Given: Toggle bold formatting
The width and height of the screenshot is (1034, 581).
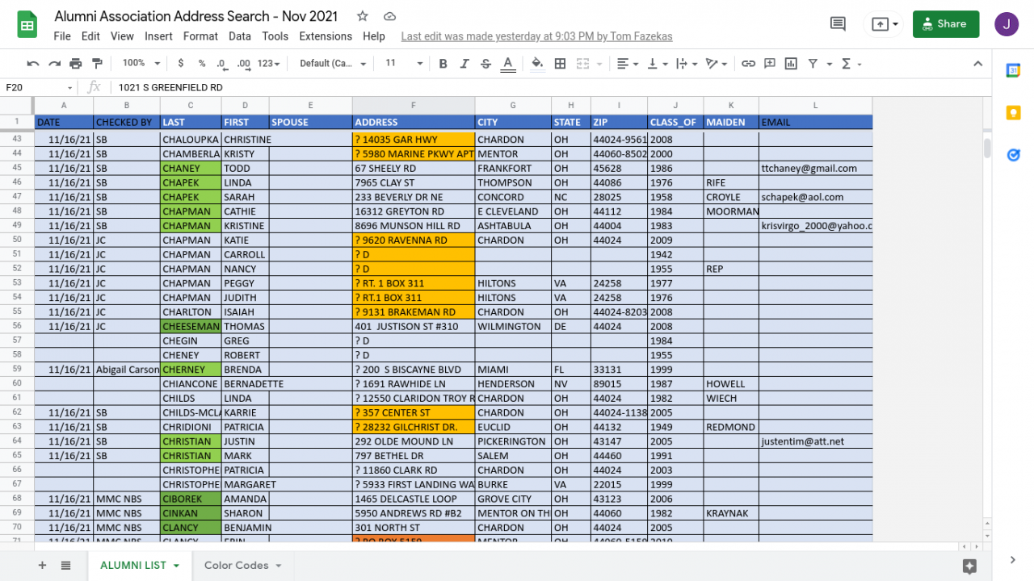Looking at the screenshot, I should coord(443,64).
